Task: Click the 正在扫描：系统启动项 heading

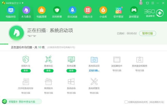Action: (x=50, y=30)
